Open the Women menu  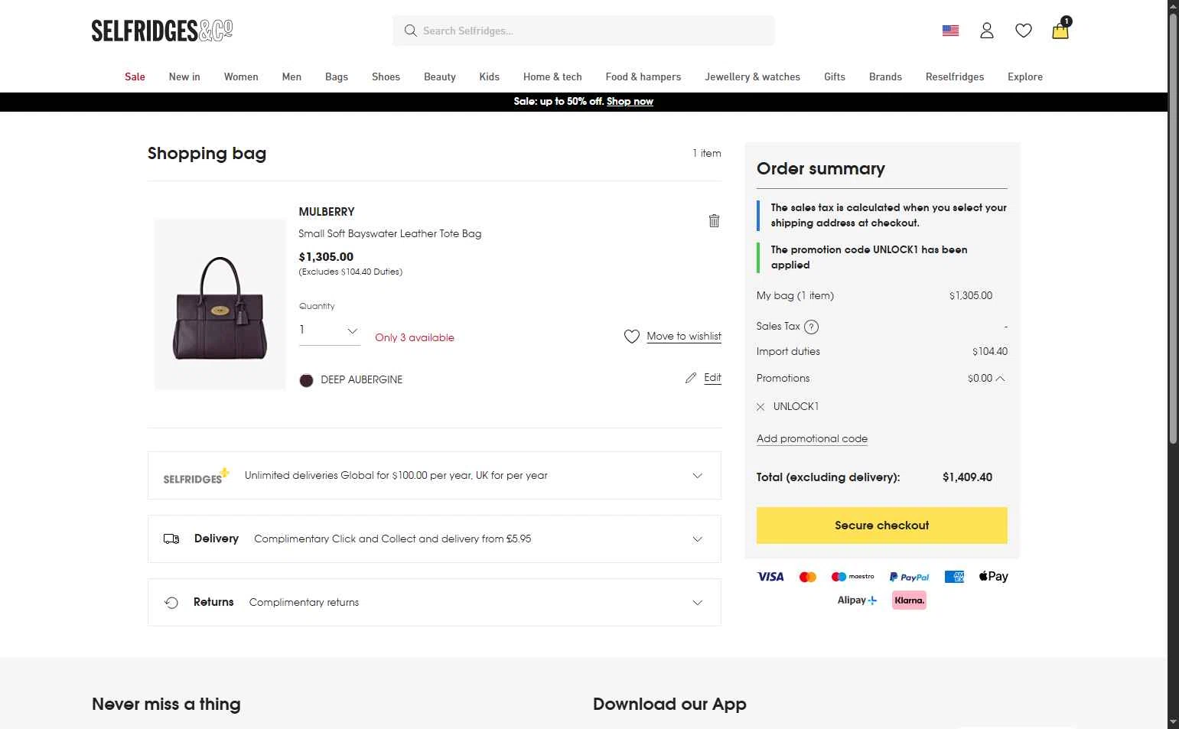point(241,76)
